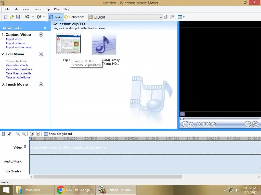
Task: Click the horizontal timeline scrollbar thumb
Action: tap(108, 177)
